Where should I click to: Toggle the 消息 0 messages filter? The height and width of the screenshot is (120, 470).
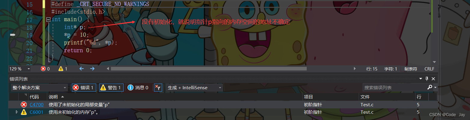pyautogui.click(x=138, y=88)
